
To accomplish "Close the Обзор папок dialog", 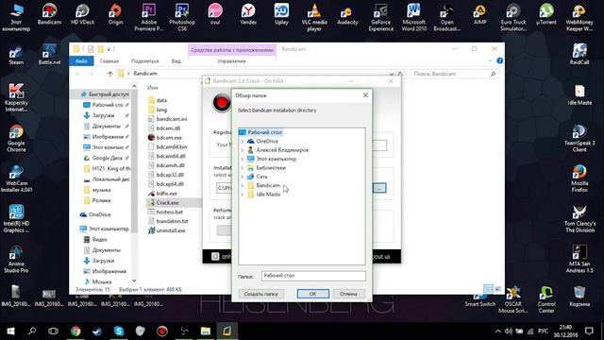I will [365, 95].
